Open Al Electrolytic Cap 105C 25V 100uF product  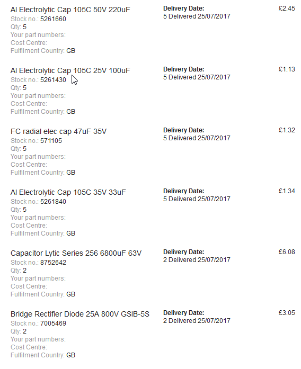[x=70, y=70]
